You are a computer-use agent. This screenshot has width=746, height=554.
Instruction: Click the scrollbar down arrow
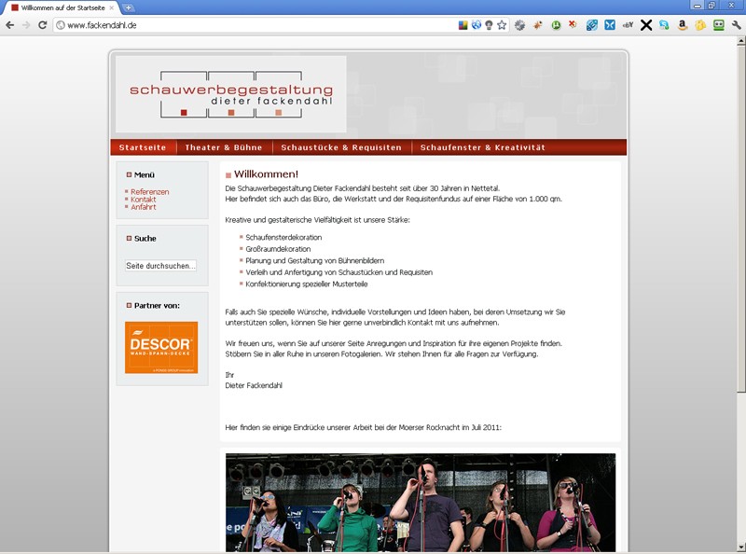[x=740, y=547]
